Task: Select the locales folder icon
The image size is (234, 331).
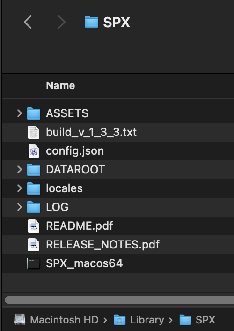Action: pyautogui.click(x=34, y=188)
